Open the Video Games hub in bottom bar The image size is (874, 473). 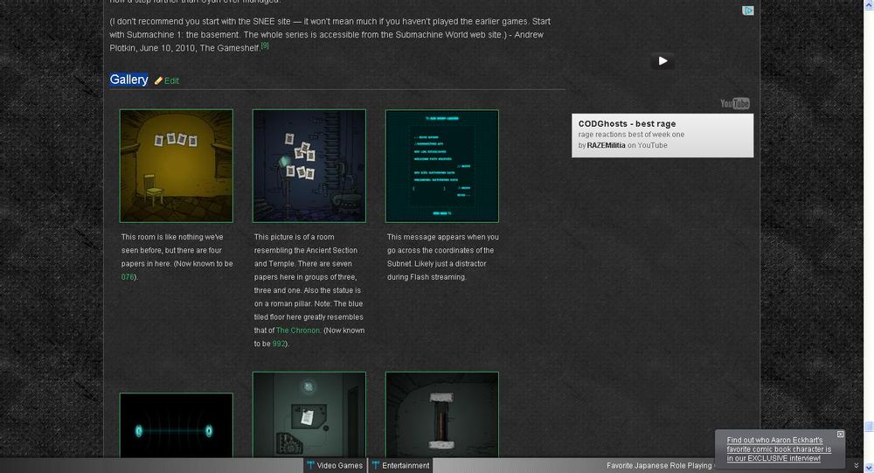tap(335, 465)
